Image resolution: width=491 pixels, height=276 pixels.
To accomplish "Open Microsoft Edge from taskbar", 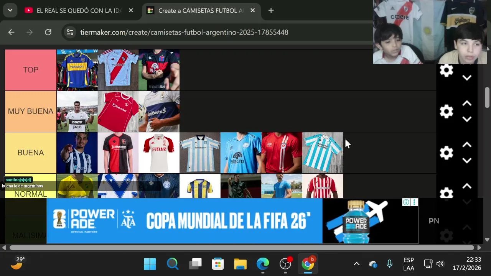I will [263, 264].
